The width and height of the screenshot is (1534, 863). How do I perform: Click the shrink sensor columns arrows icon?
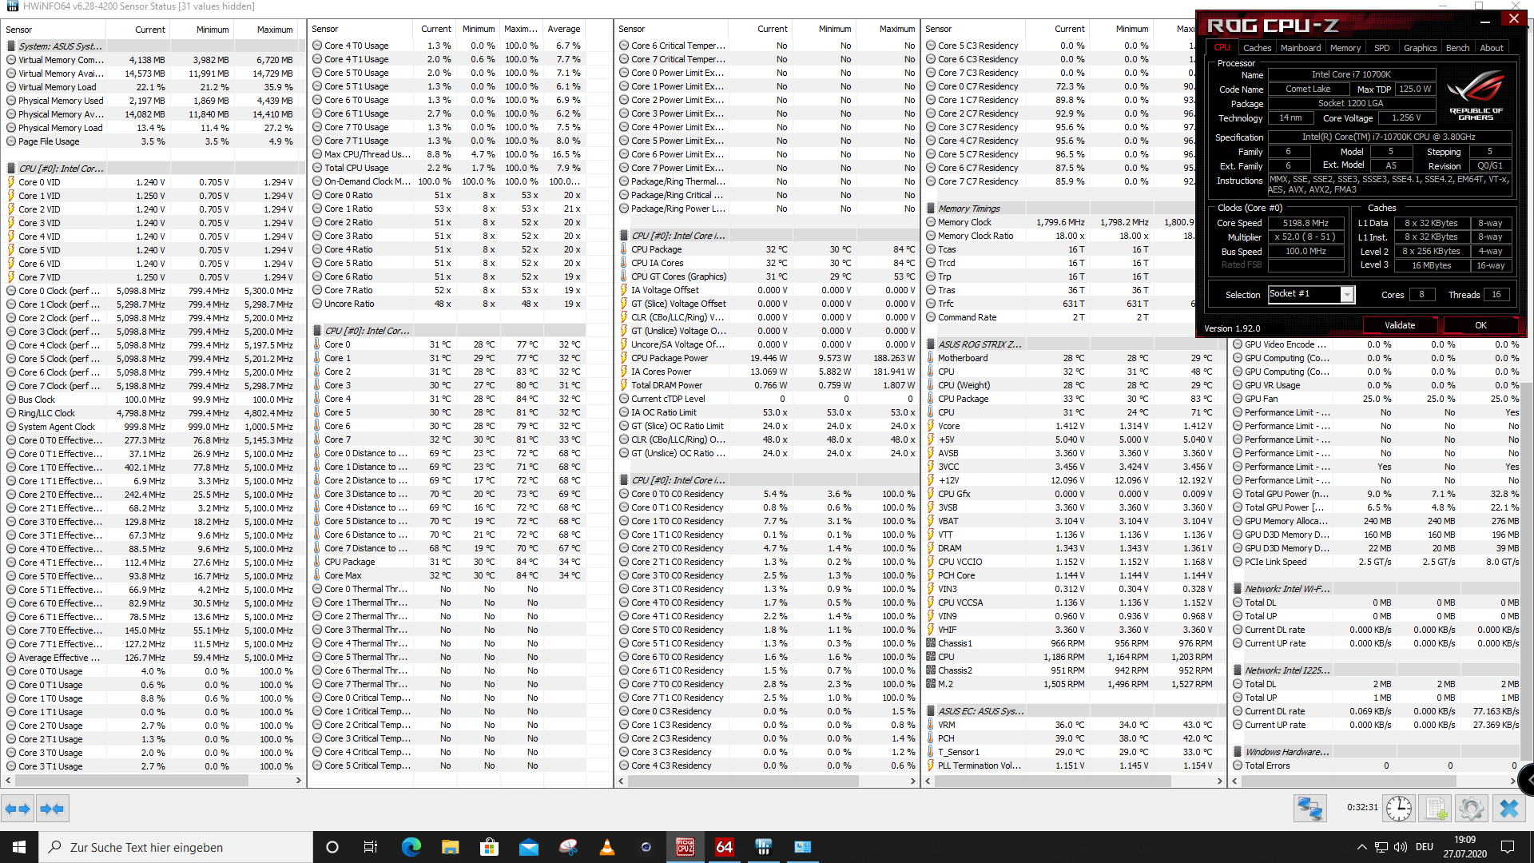(x=52, y=809)
